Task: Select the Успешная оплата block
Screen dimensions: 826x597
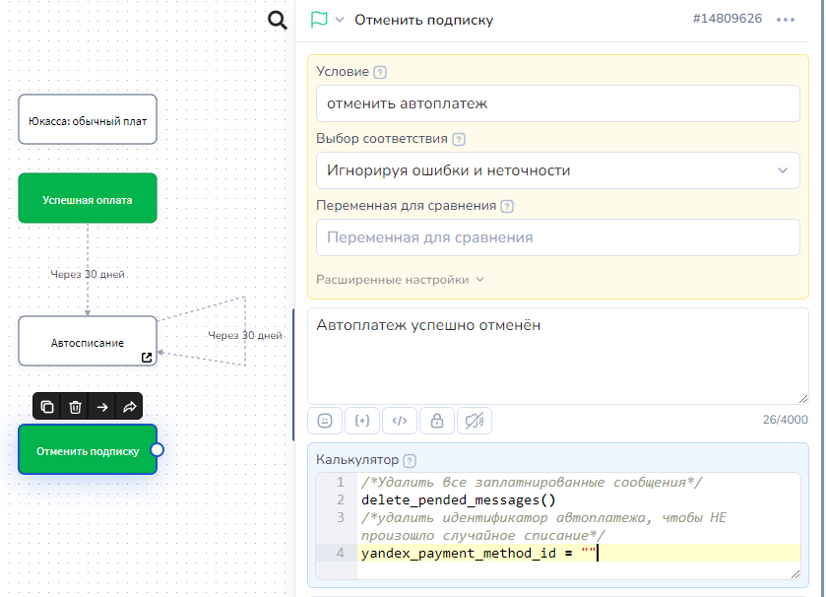Action: click(x=88, y=199)
